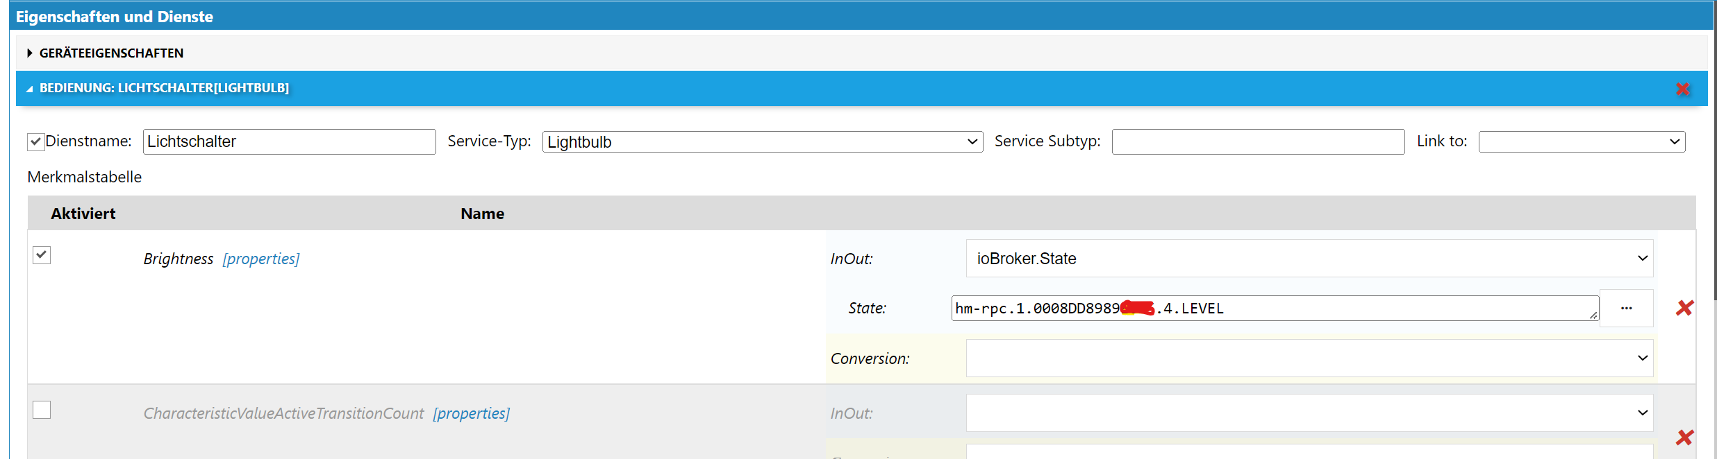Open the Brightness Conversion dropdown
This screenshot has width=1717, height=459.
[1309, 358]
